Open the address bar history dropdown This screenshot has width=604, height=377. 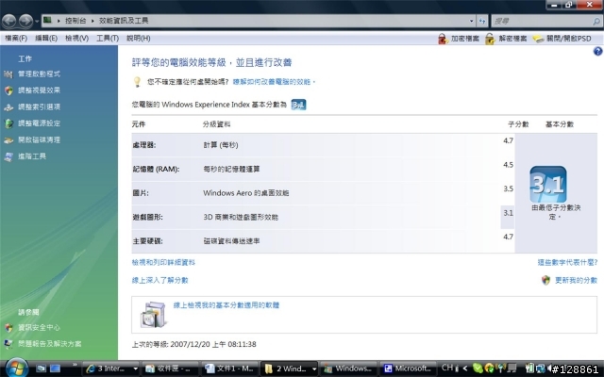tap(472, 21)
